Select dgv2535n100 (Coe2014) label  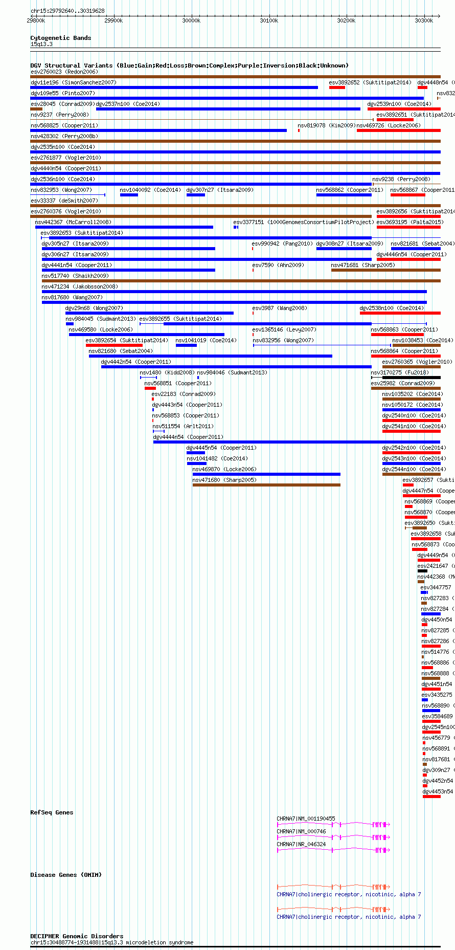62,147
